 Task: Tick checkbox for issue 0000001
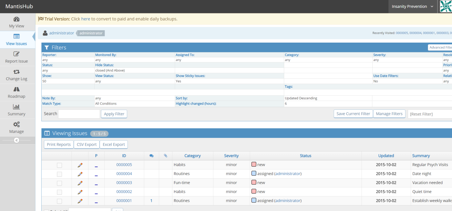(x=59, y=201)
